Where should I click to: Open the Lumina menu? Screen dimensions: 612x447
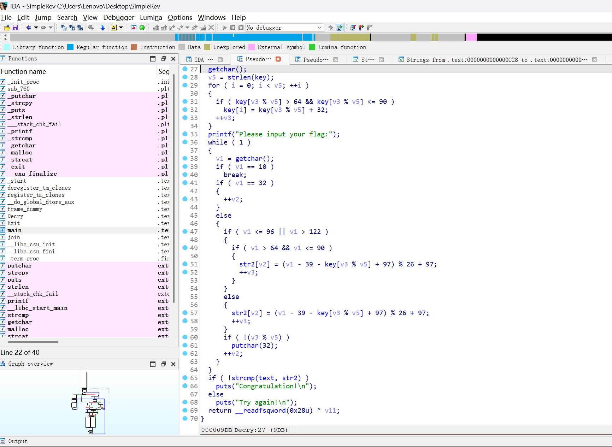click(151, 17)
